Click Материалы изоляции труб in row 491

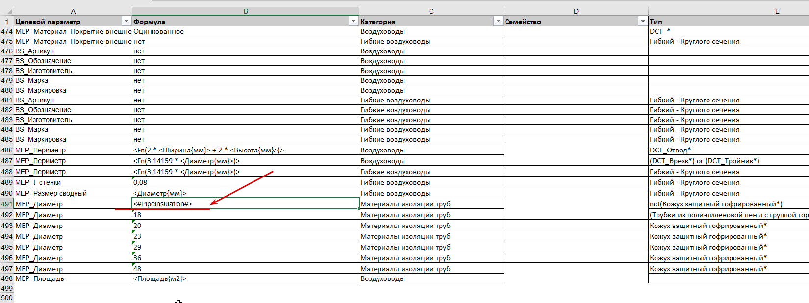click(431, 204)
